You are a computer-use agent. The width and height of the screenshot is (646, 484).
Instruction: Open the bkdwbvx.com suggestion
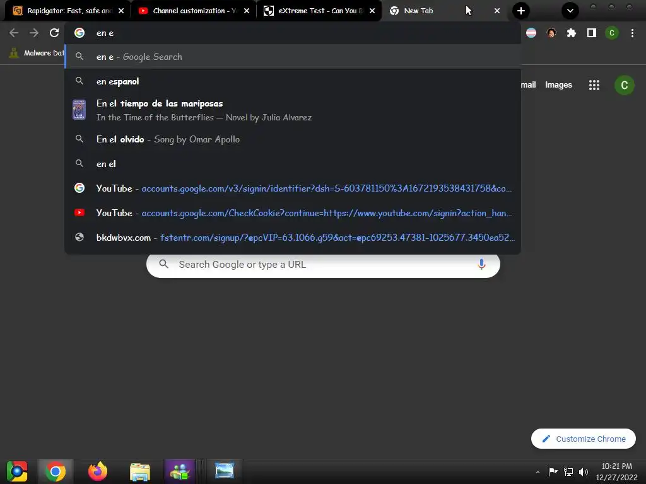click(x=293, y=238)
